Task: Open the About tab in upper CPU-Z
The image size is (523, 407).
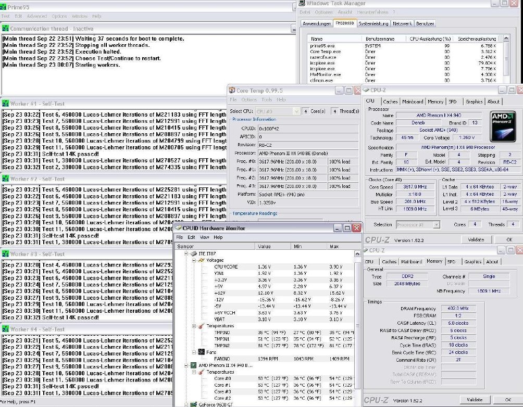Action: [493, 101]
